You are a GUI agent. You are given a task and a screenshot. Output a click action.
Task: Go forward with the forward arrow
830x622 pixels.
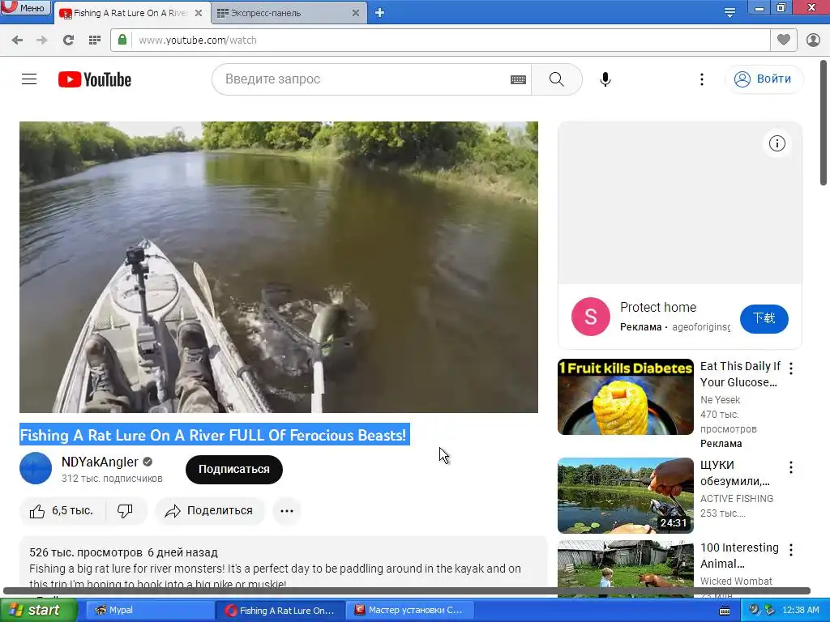pos(42,40)
